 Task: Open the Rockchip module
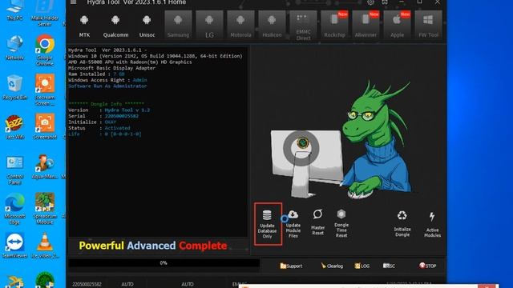point(334,26)
